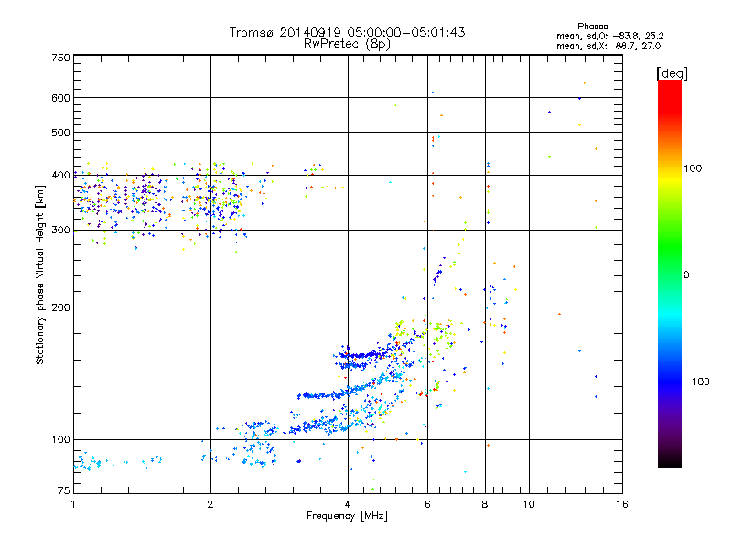Click the '[deg]' colorbar unit label

point(672,73)
